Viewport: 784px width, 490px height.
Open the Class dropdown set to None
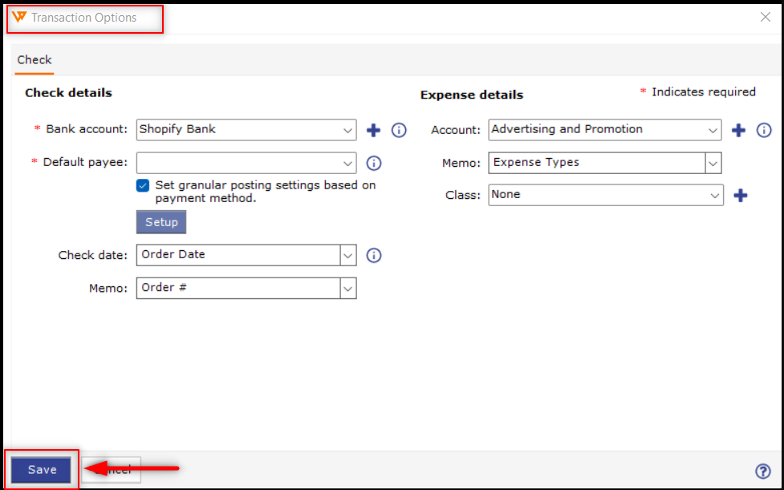[714, 195]
